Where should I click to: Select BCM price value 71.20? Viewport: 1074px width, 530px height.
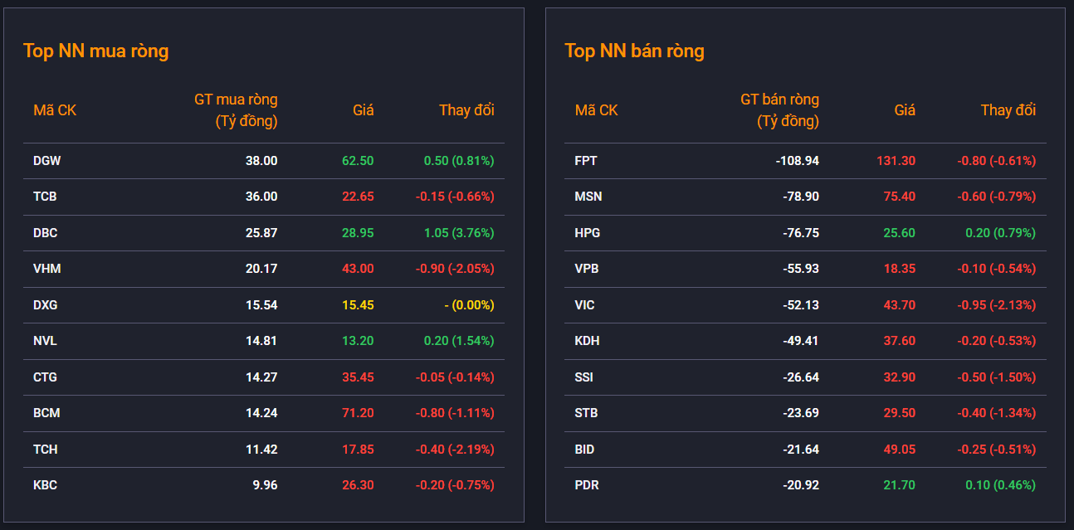(358, 413)
